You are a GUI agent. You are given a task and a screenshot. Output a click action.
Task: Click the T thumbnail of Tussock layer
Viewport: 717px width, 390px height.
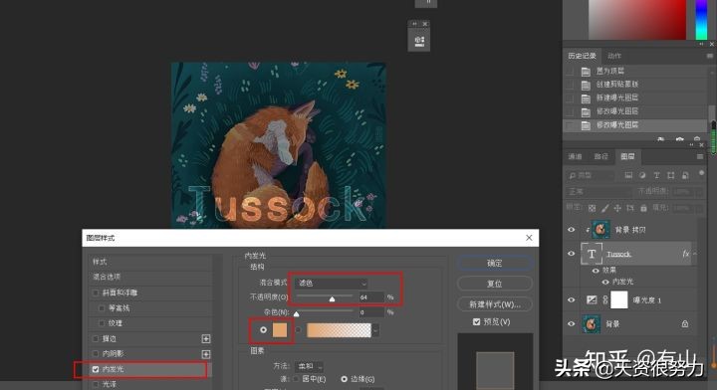click(592, 254)
